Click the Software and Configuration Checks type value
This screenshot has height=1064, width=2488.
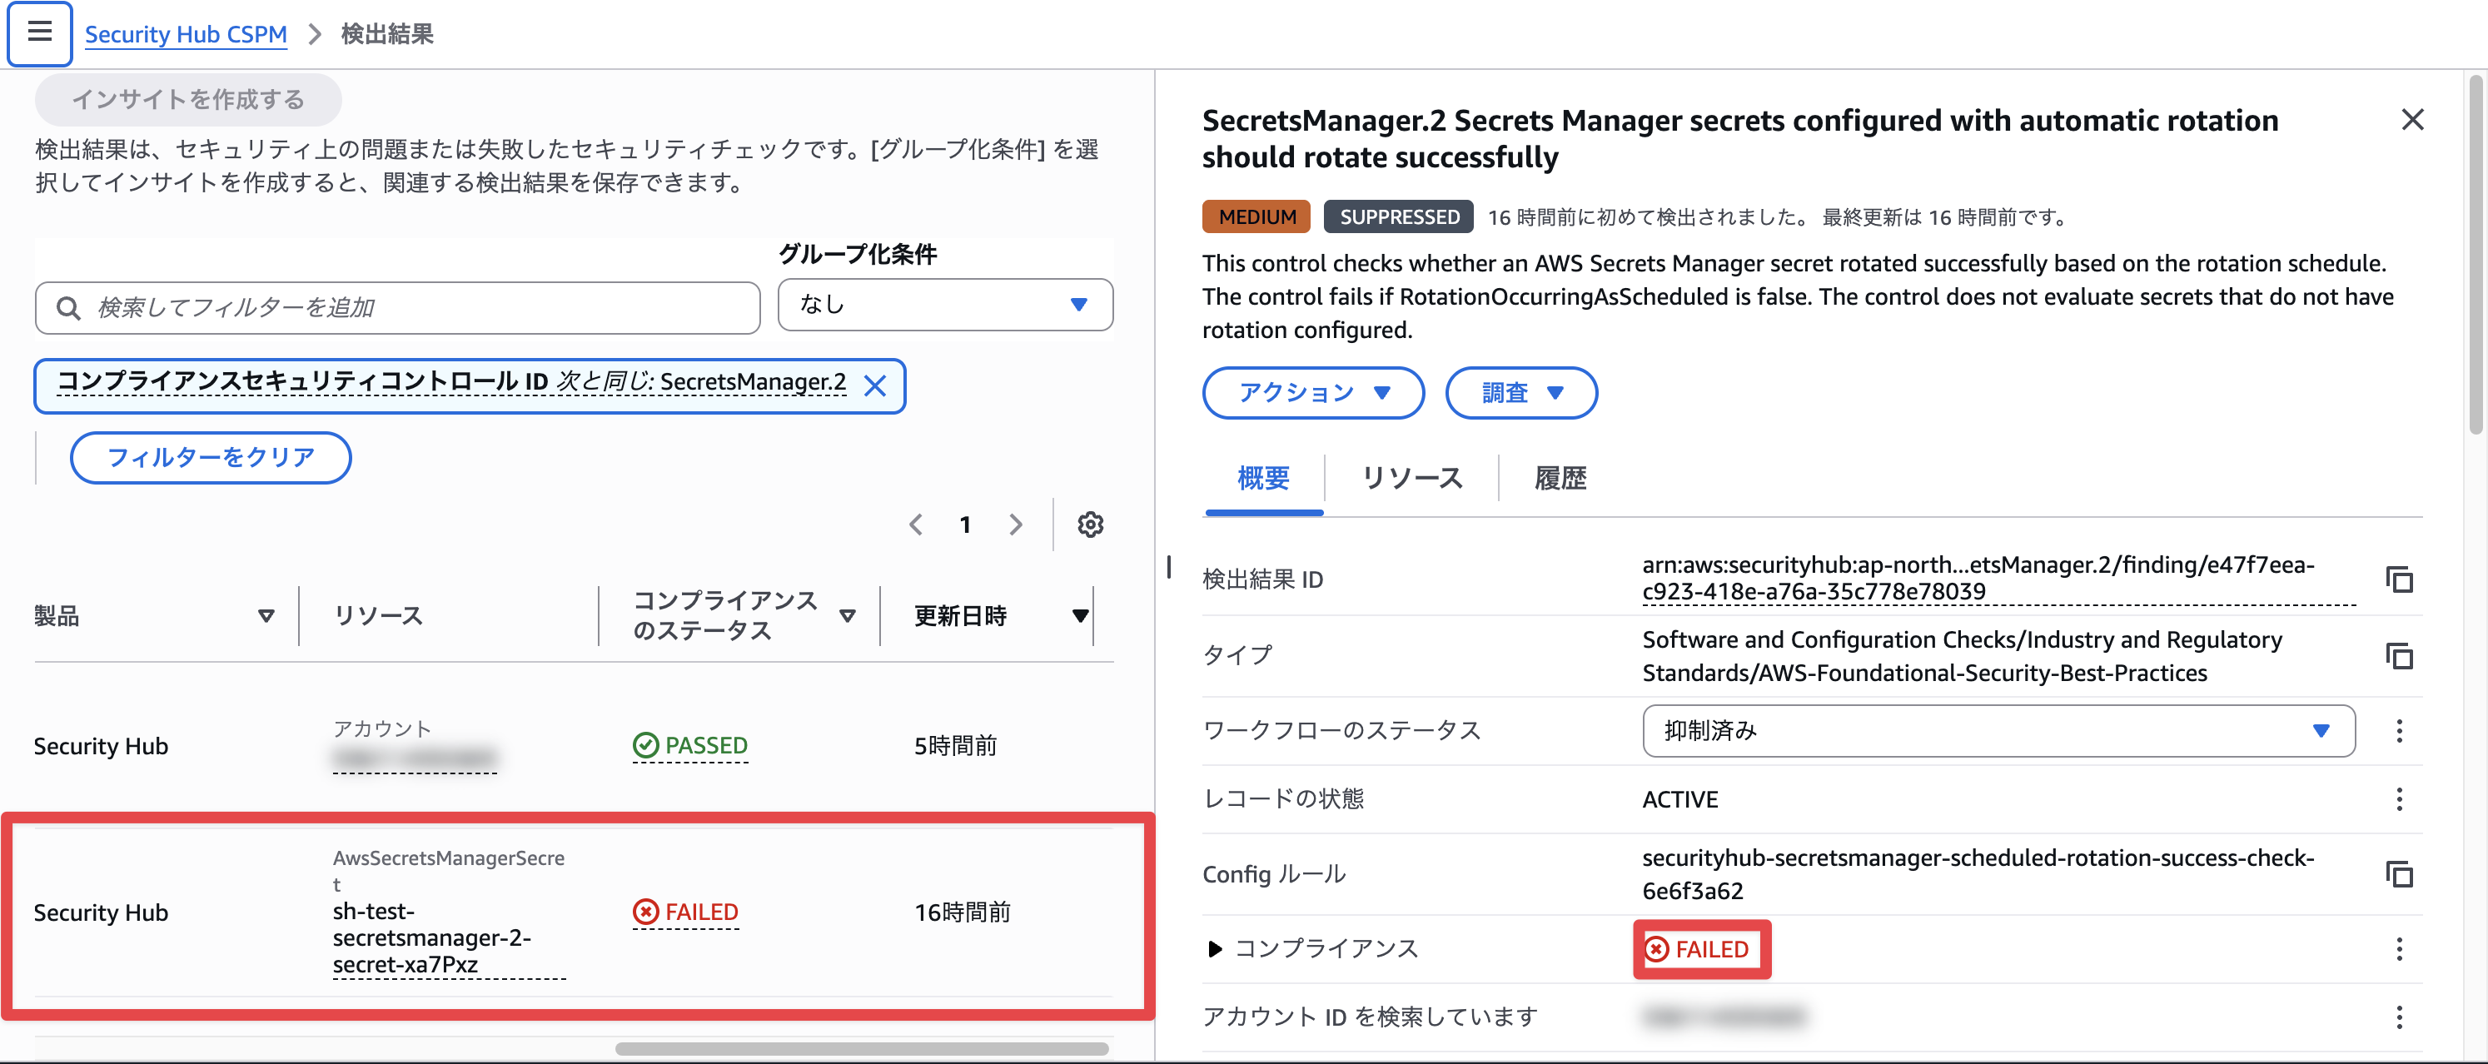[x=1963, y=657]
